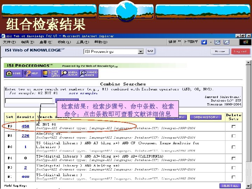Click the Windows flag logo in IE corner
Viewport: 252px width, 189px height.
coord(245,42)
